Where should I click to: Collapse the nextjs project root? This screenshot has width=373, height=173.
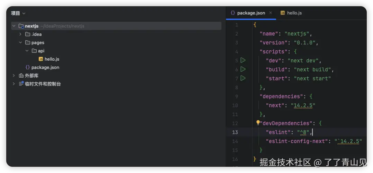click(14, 26)
